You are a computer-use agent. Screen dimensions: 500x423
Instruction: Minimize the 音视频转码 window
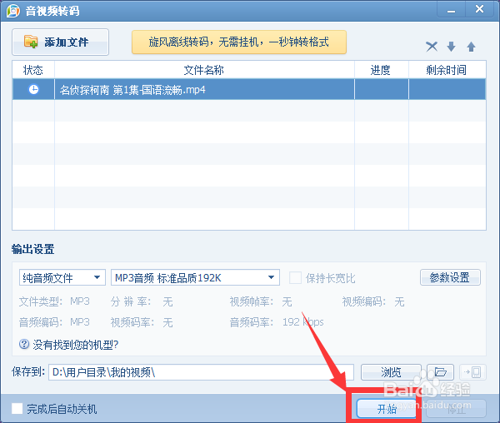(451, 9)
